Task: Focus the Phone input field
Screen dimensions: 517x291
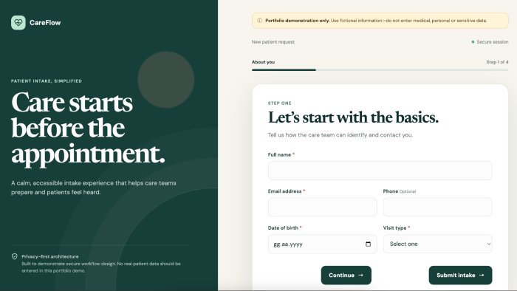Action: pyautogui.click(x=437, y=207)
